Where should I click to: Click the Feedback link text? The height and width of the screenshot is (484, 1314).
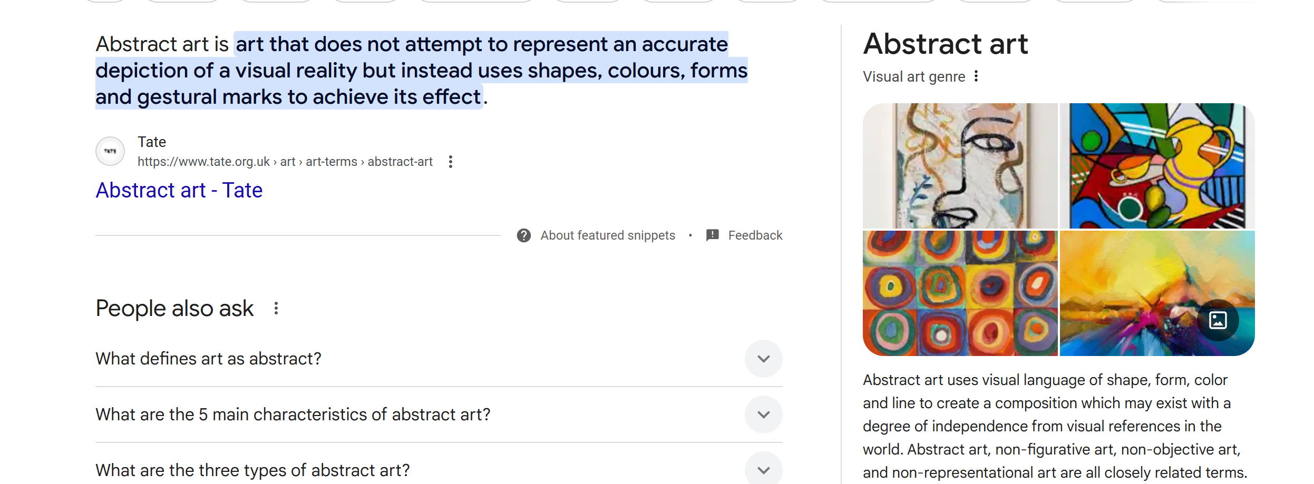pos(755,235)
